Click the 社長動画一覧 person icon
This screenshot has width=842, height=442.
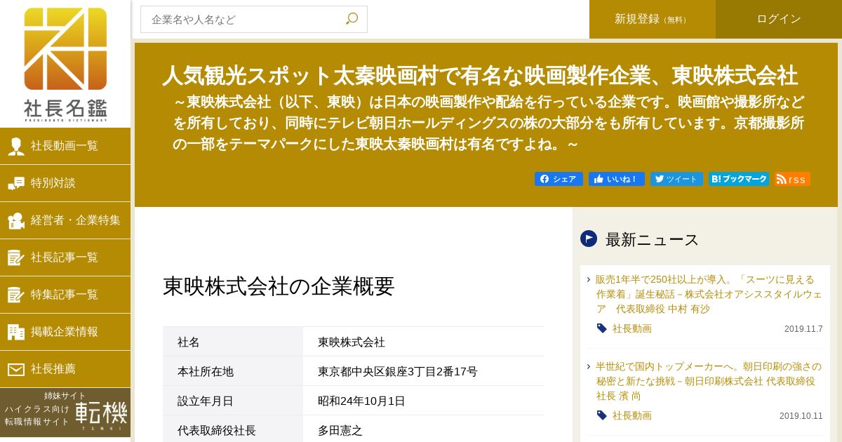pos(16,146)
